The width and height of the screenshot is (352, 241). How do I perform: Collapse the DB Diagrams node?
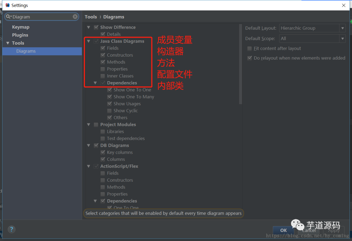89,146
